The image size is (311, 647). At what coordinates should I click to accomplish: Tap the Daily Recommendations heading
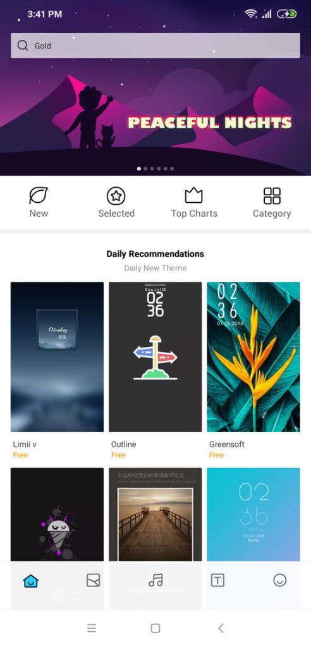(155, 254)
